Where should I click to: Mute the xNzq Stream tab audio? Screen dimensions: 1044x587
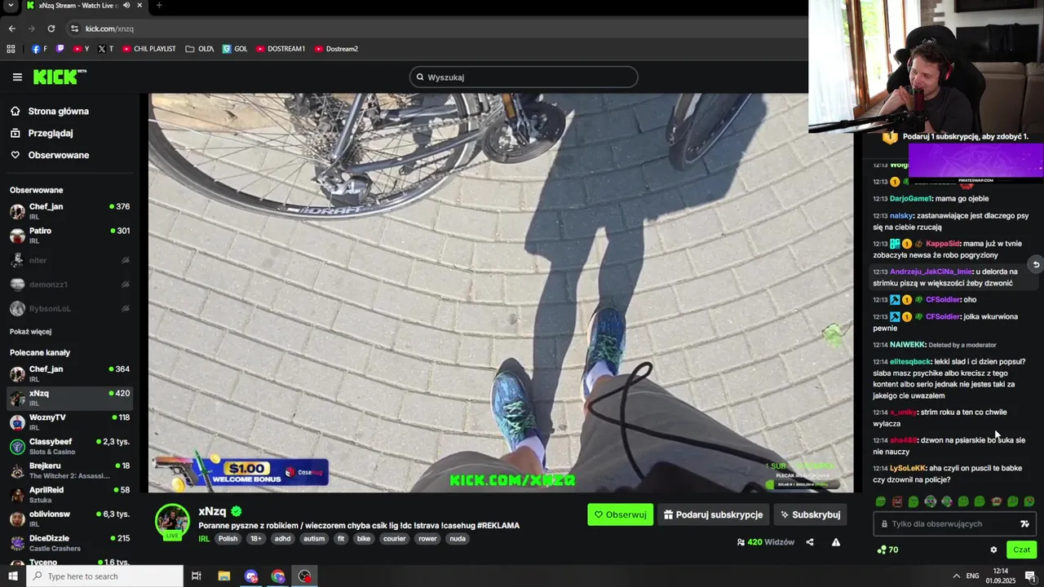(126, 6)
